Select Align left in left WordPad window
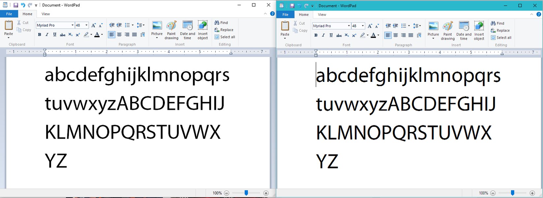The width and height of the screenshot is (543, 198). click(x=112, y=35)
